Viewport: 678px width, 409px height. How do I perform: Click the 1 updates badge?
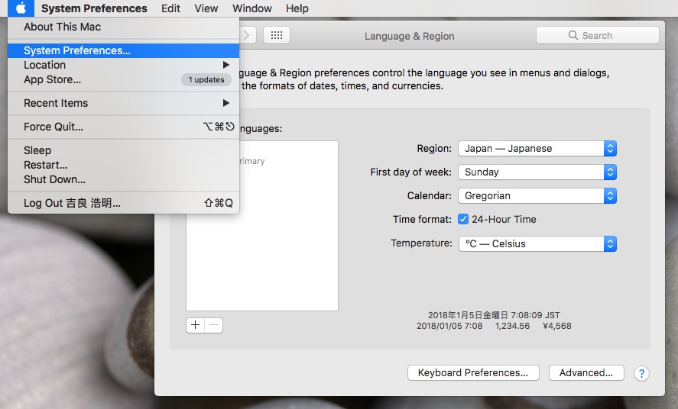point(206,80)
